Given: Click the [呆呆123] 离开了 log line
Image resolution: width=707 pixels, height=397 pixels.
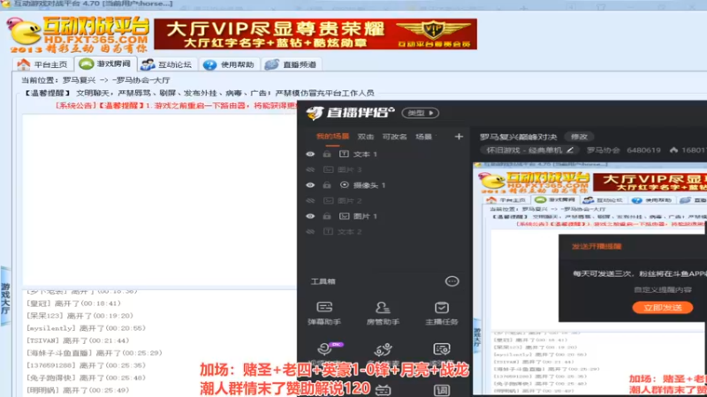Looking at the screenshot, I should click(80, 316).
